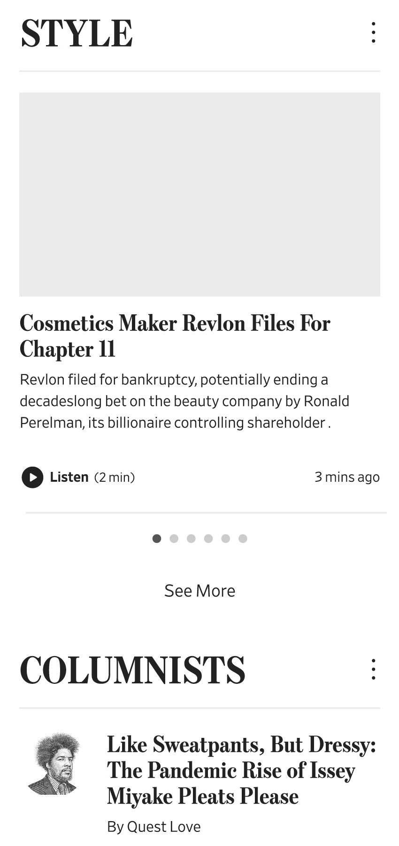Viewport: 399px width, 846px height.
Task: Open the COLUMNISTS section heading
Action: tap(132, 670)
